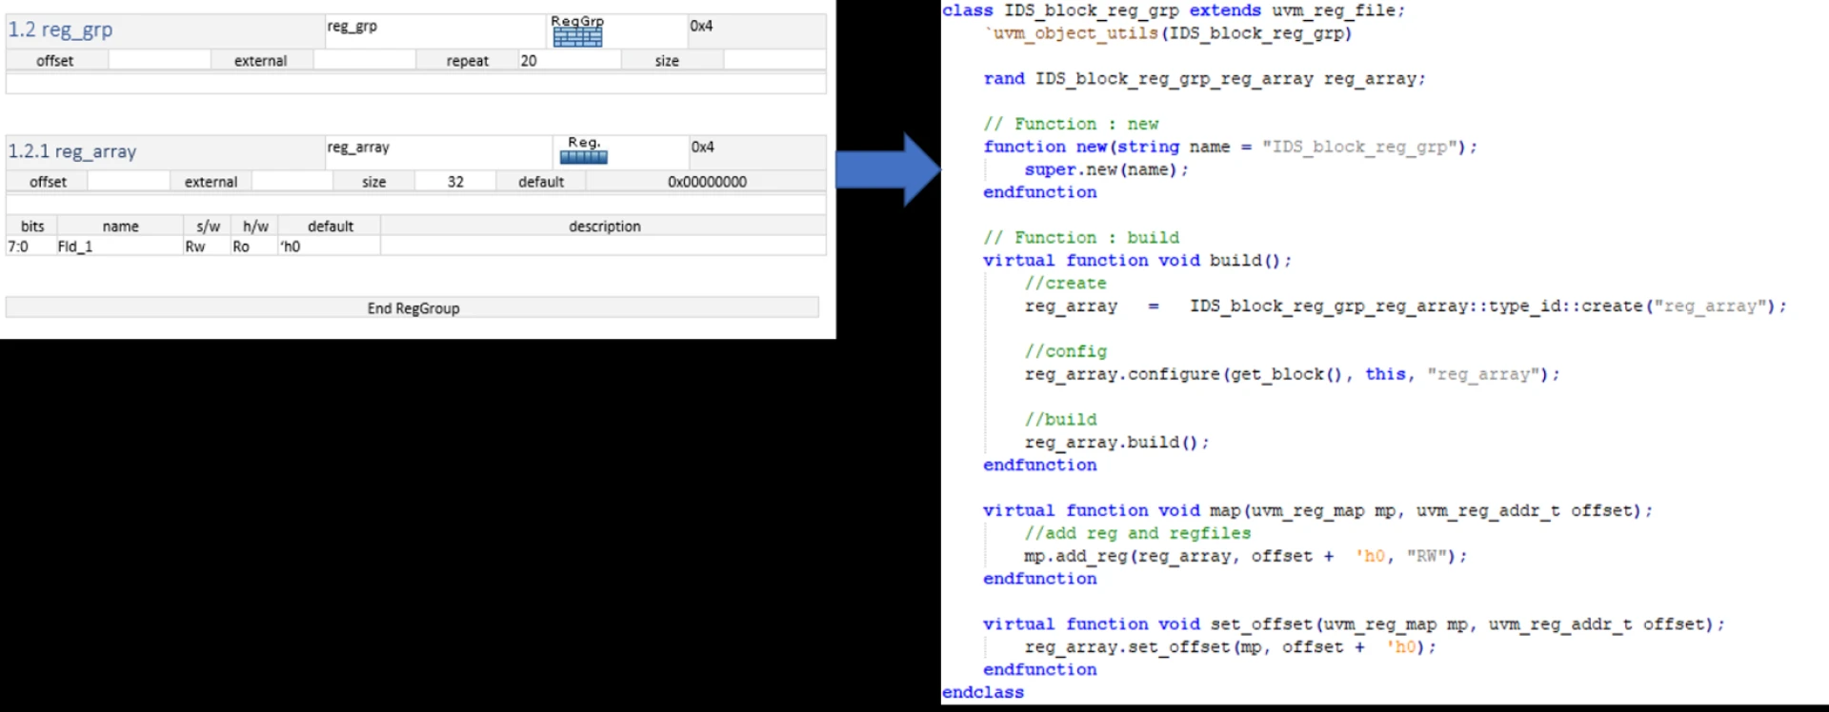Click the Reg blue bar icon
The image size is (1829, 712).
click(583, 157)
